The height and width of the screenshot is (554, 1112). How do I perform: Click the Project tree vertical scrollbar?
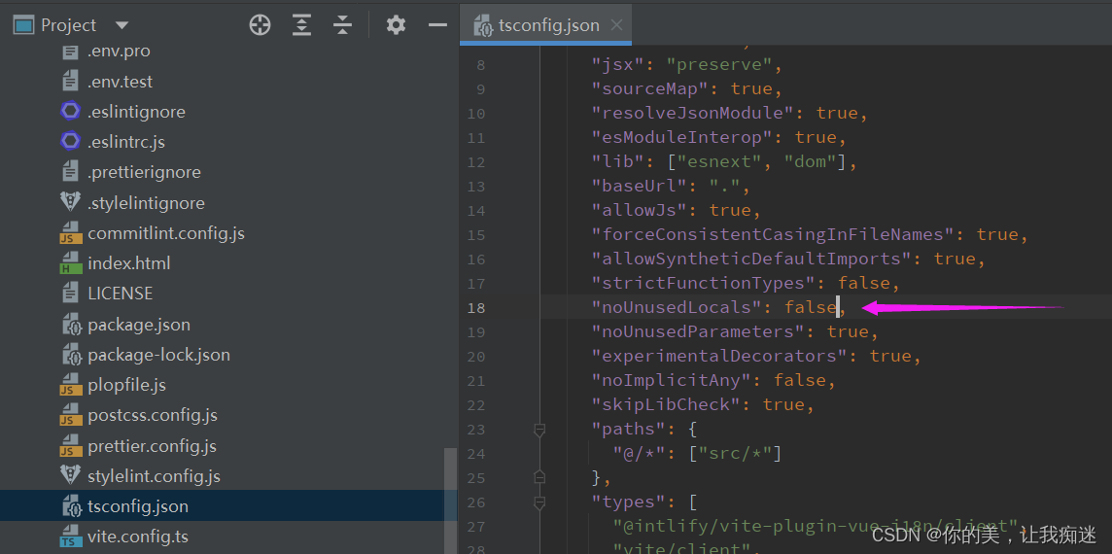(450, 501)
